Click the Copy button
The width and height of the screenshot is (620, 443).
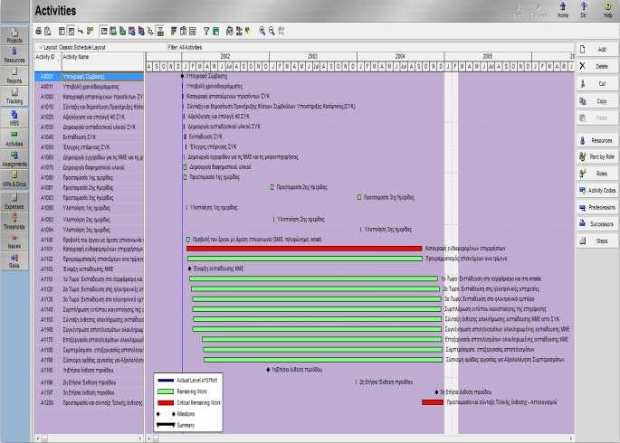click(597, 101)
